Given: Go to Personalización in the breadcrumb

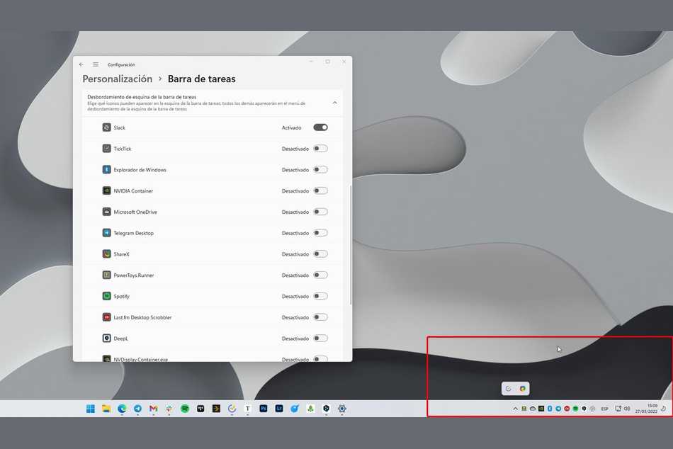Looking at the screenshot, I should point(118,79).
